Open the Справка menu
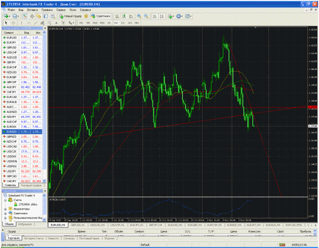Image resolution: width=319 pixels, height=248 pixels. [85, 10]
